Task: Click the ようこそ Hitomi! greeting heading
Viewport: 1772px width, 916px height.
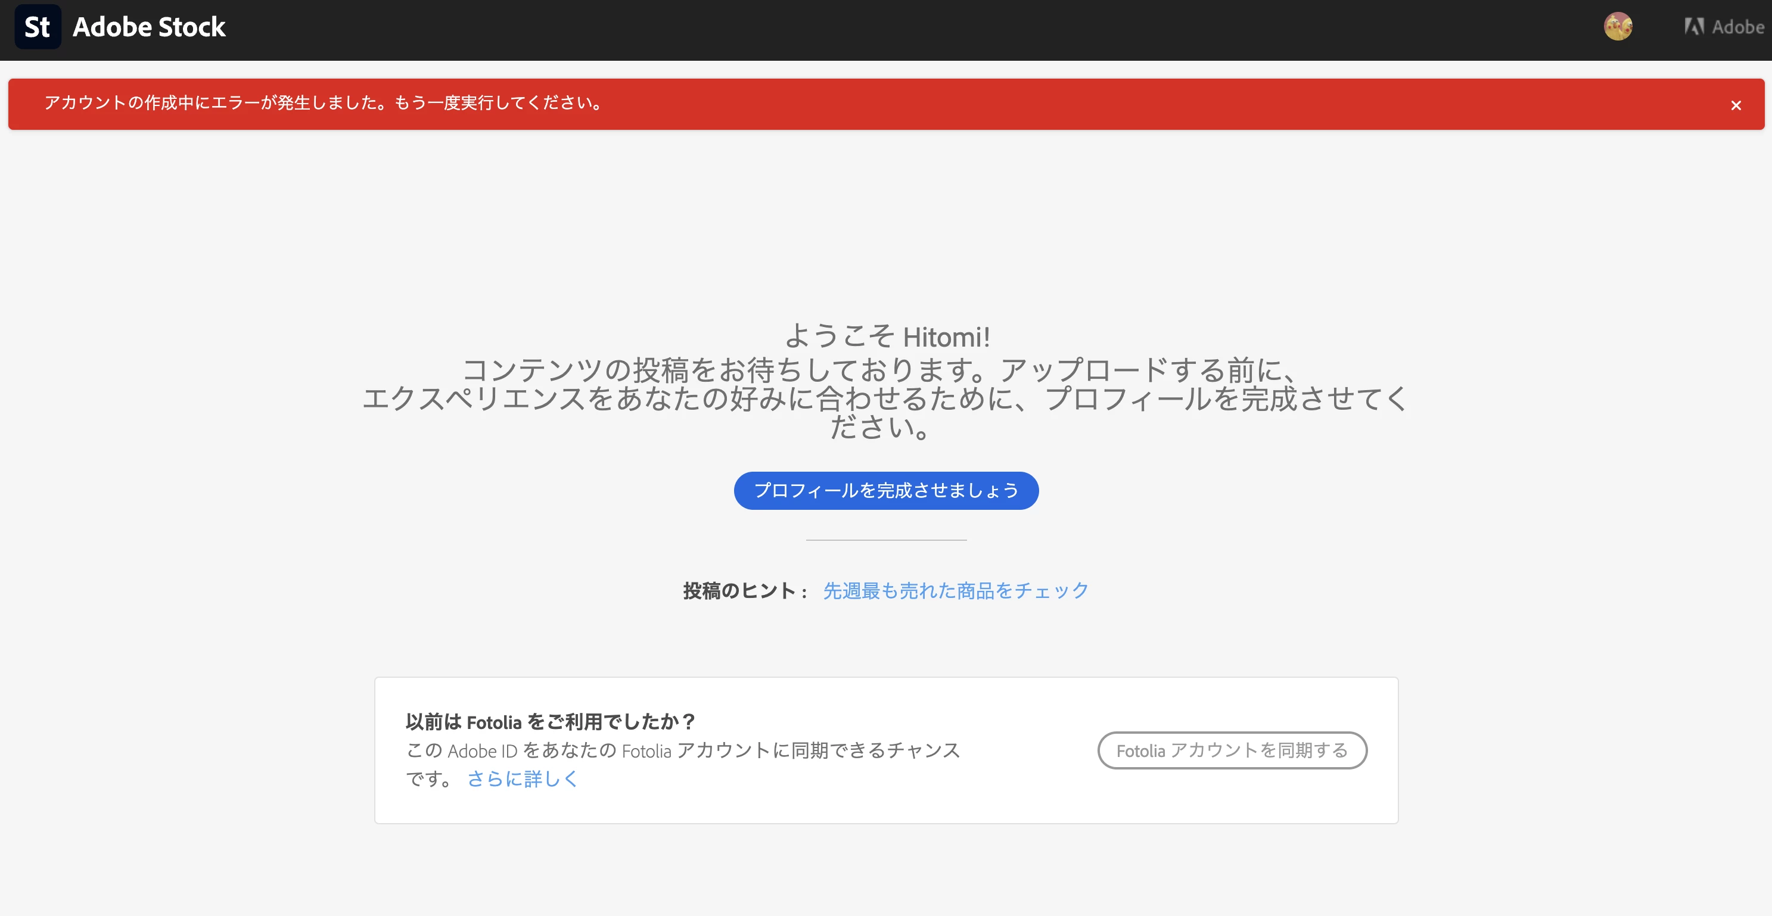Action: pos(887,337)
